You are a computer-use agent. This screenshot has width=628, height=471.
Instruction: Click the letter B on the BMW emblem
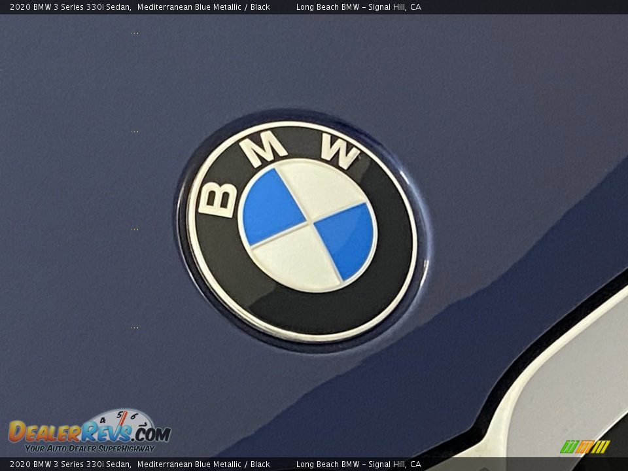click(x=218, y=198)
